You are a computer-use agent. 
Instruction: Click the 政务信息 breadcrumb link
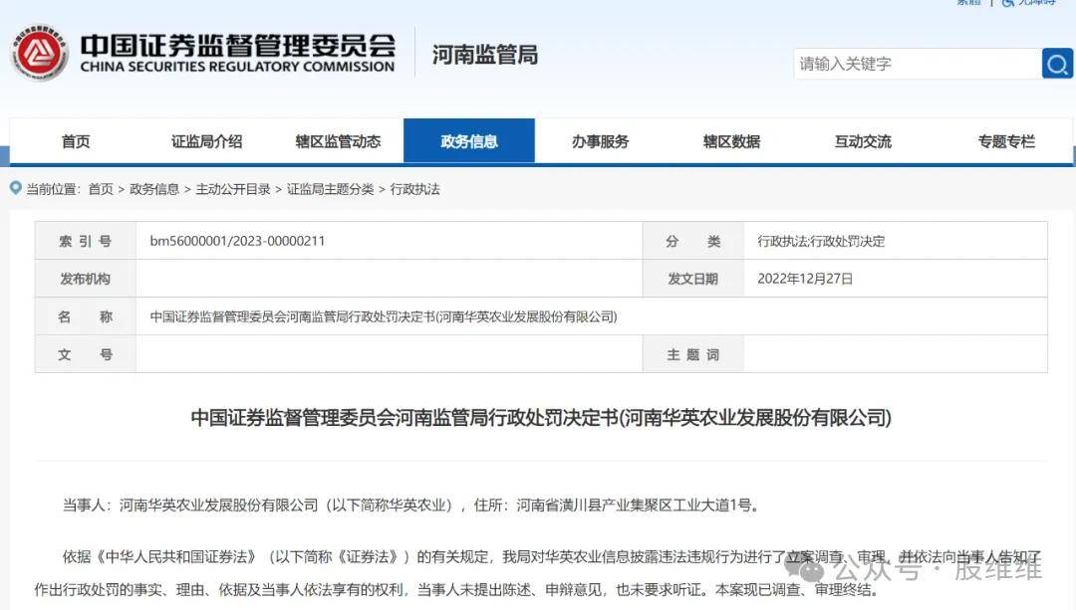(x=153, y=188)
